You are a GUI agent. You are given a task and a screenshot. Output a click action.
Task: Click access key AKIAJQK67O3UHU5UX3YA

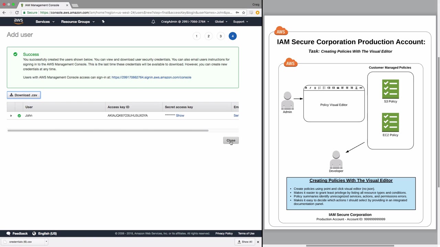pos(128,116)
